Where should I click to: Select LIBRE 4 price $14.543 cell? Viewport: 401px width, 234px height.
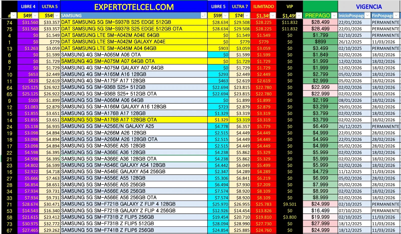point(28,211)
